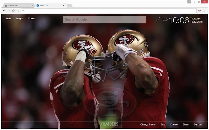Image resolution: width=209 pixels, height=130 pixels.
Task: Close the New Tab tab
Action: point(64,6)
